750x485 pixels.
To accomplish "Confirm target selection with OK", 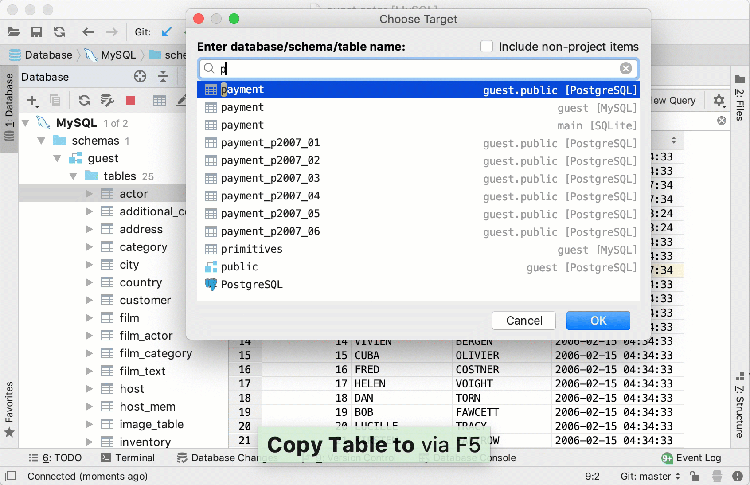I will pos(598,321).
